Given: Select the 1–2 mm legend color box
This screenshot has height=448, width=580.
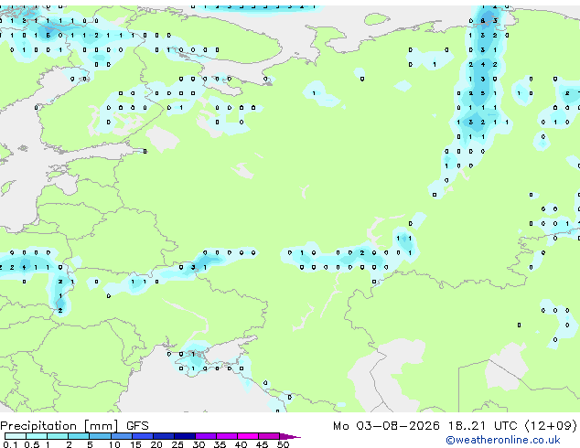Looking at the screenshot, I should tap(58, 436).
